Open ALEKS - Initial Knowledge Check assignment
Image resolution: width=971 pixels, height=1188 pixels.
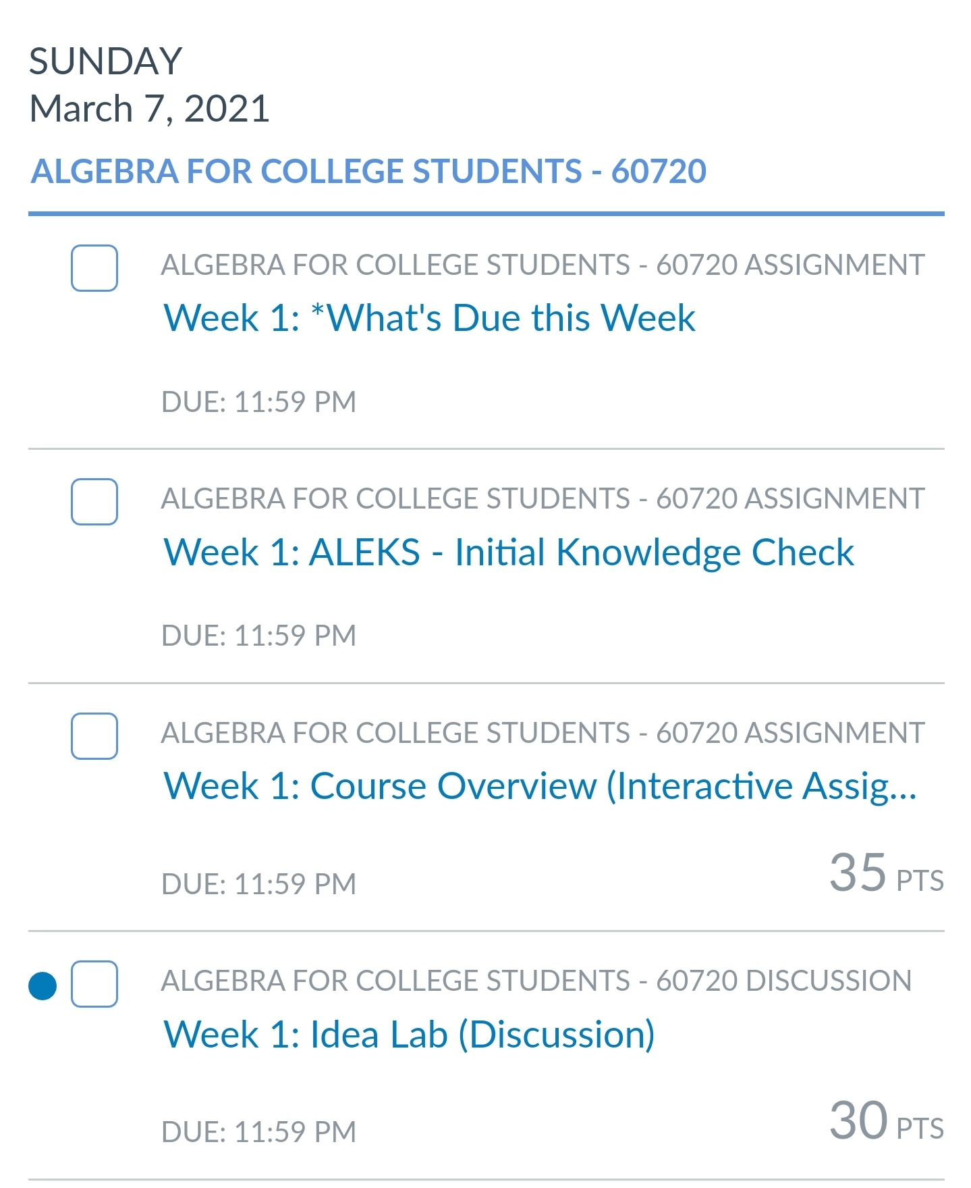tap(508, 552)
